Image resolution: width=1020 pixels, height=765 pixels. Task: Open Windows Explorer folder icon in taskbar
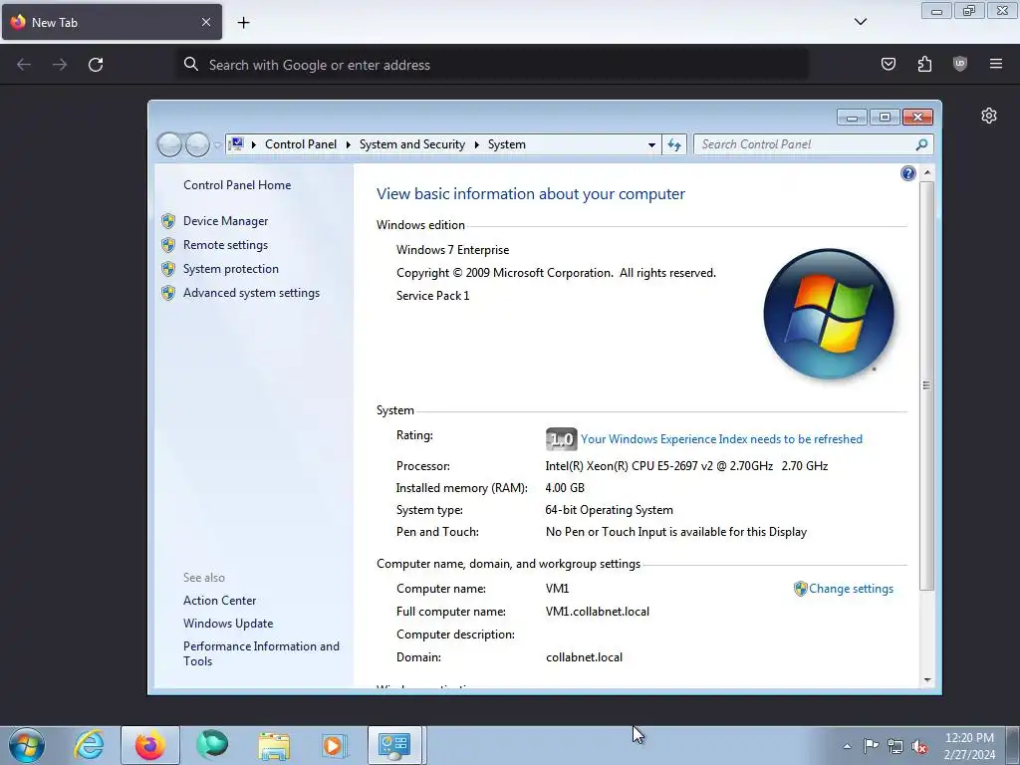pos(274,745)
